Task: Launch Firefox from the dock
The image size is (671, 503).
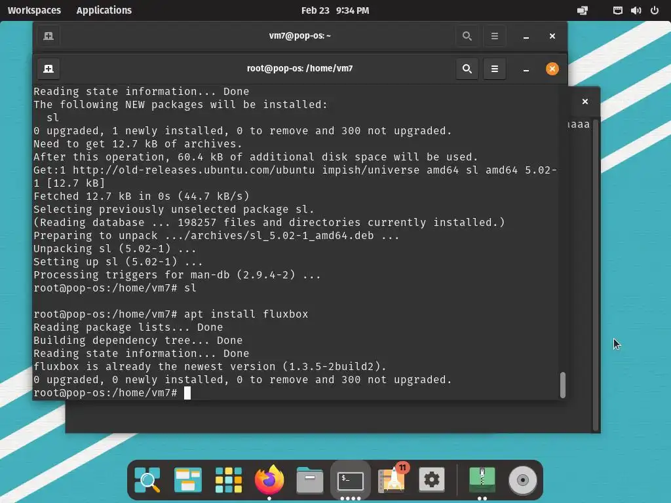Action: (x=269, y=479)
